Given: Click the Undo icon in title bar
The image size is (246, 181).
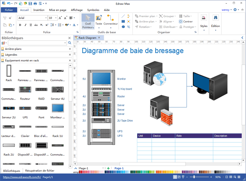Looking at the screenshot, I should (x=9, y=3).
